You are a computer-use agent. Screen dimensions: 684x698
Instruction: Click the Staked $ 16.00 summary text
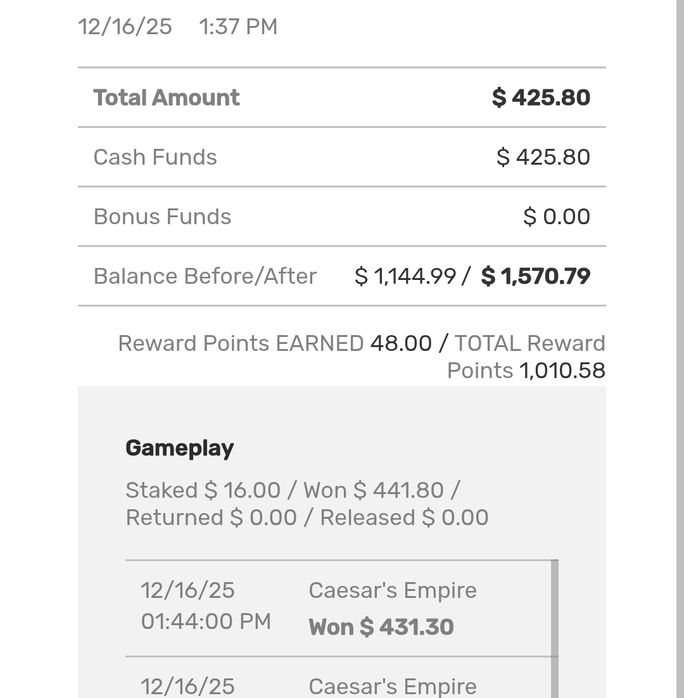[203, 490]
